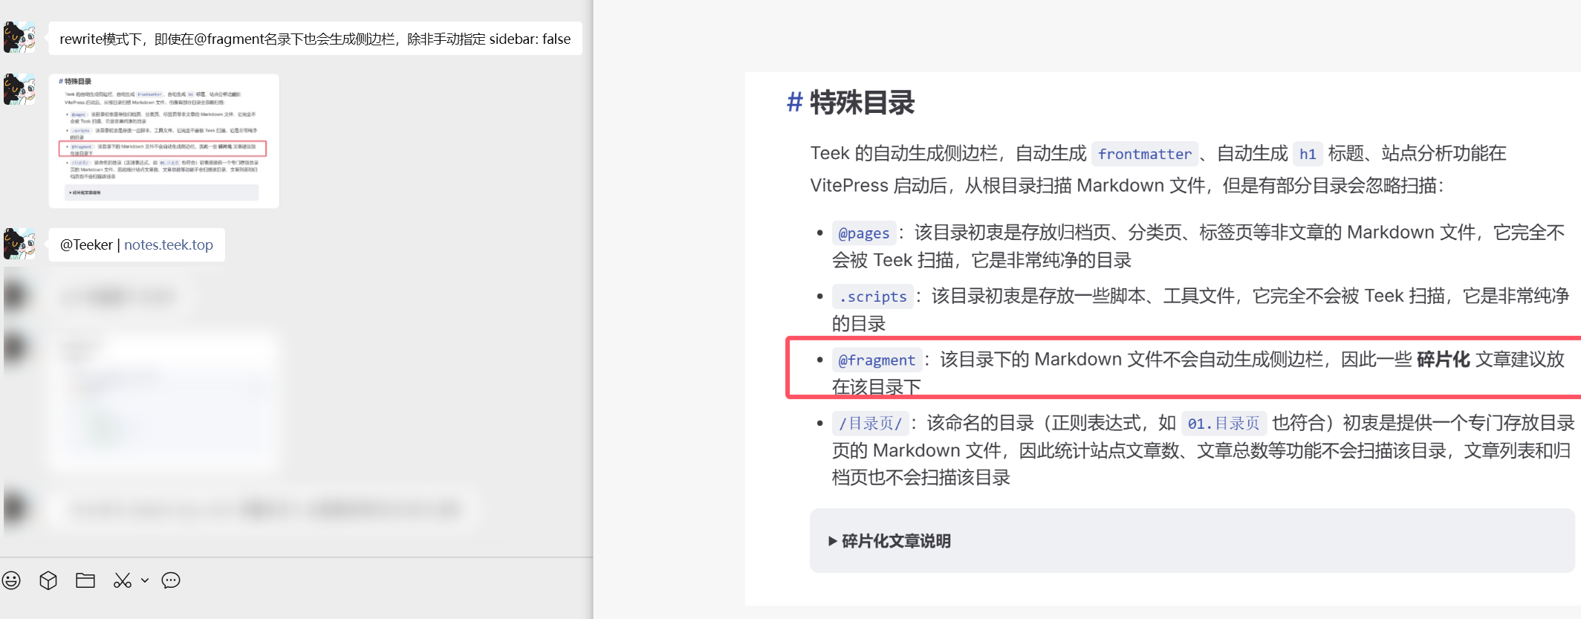Select the rewrite模式 message bubble
Viewport: 1581px width, 619px height.
[315, 39]
